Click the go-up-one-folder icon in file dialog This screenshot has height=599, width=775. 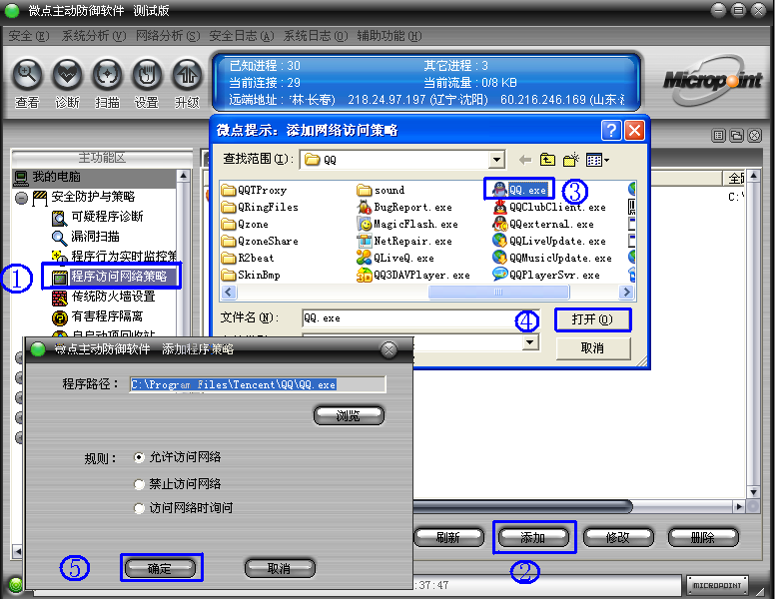tap(547, 159)
